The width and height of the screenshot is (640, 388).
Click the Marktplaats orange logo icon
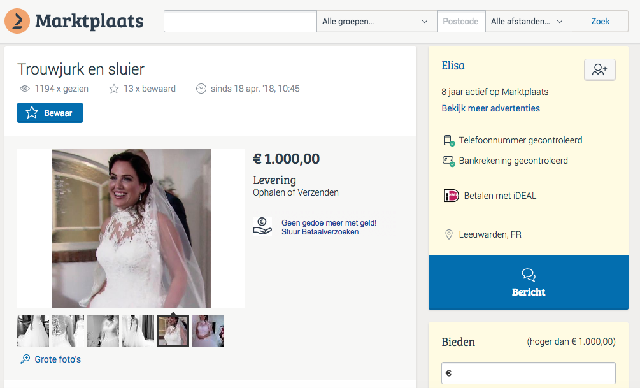click(17, 21)
